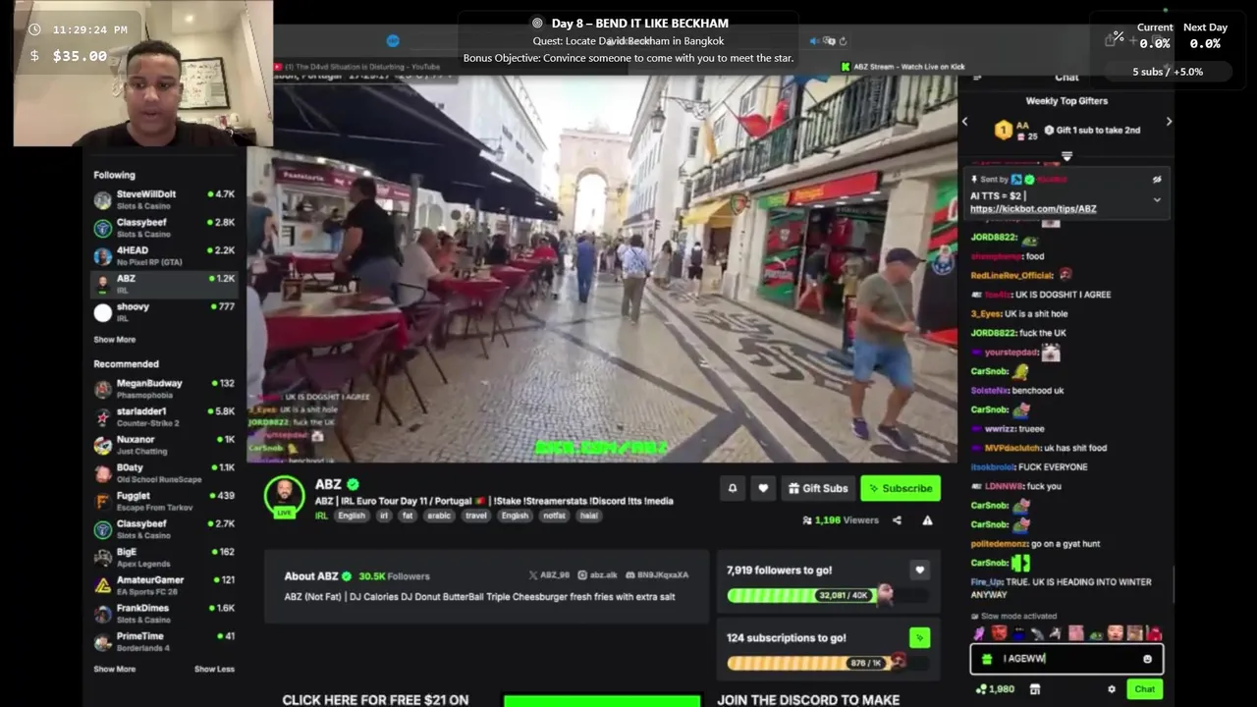Switch to the D4vd Situation YouTube tab

pos(356,67)
